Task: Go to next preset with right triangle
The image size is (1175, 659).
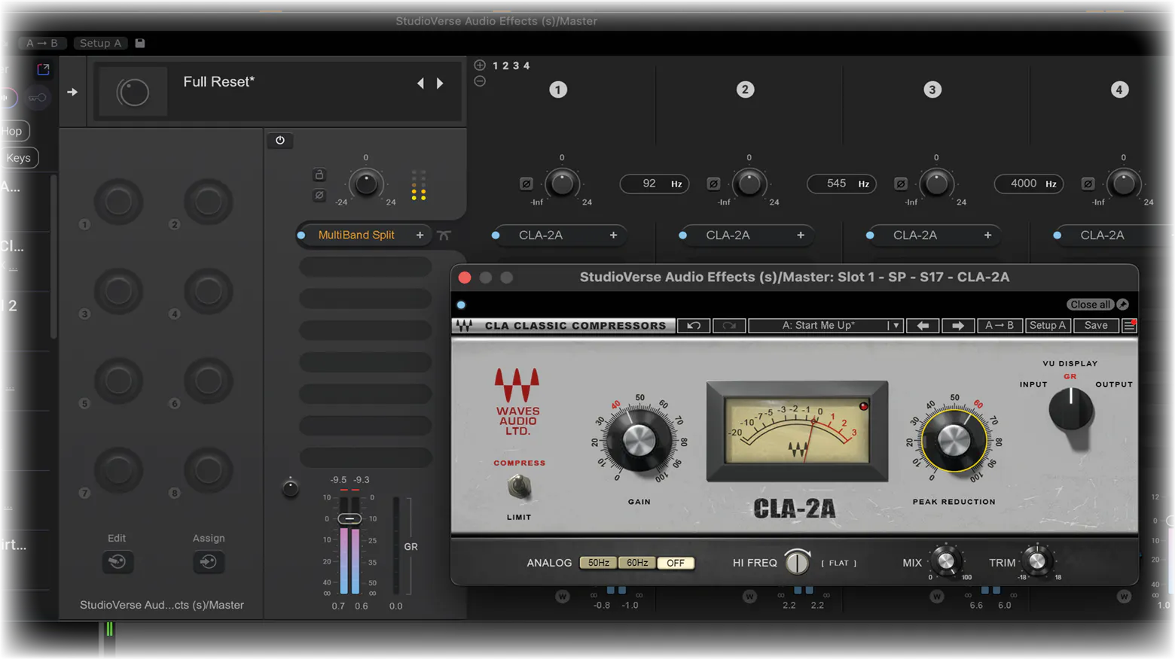Action: click(440, 84)
